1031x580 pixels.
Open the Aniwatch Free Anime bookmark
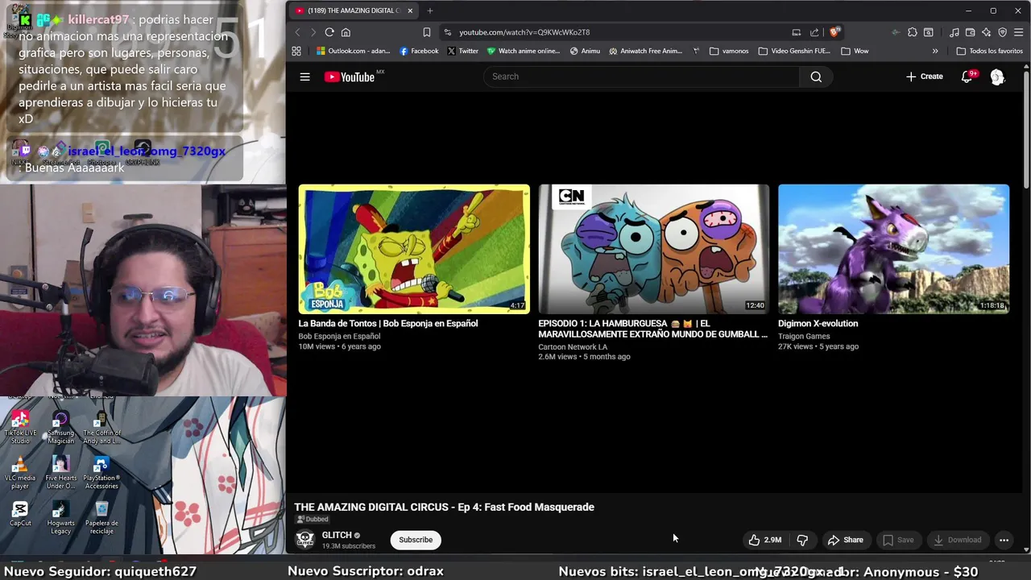(645, 51)
